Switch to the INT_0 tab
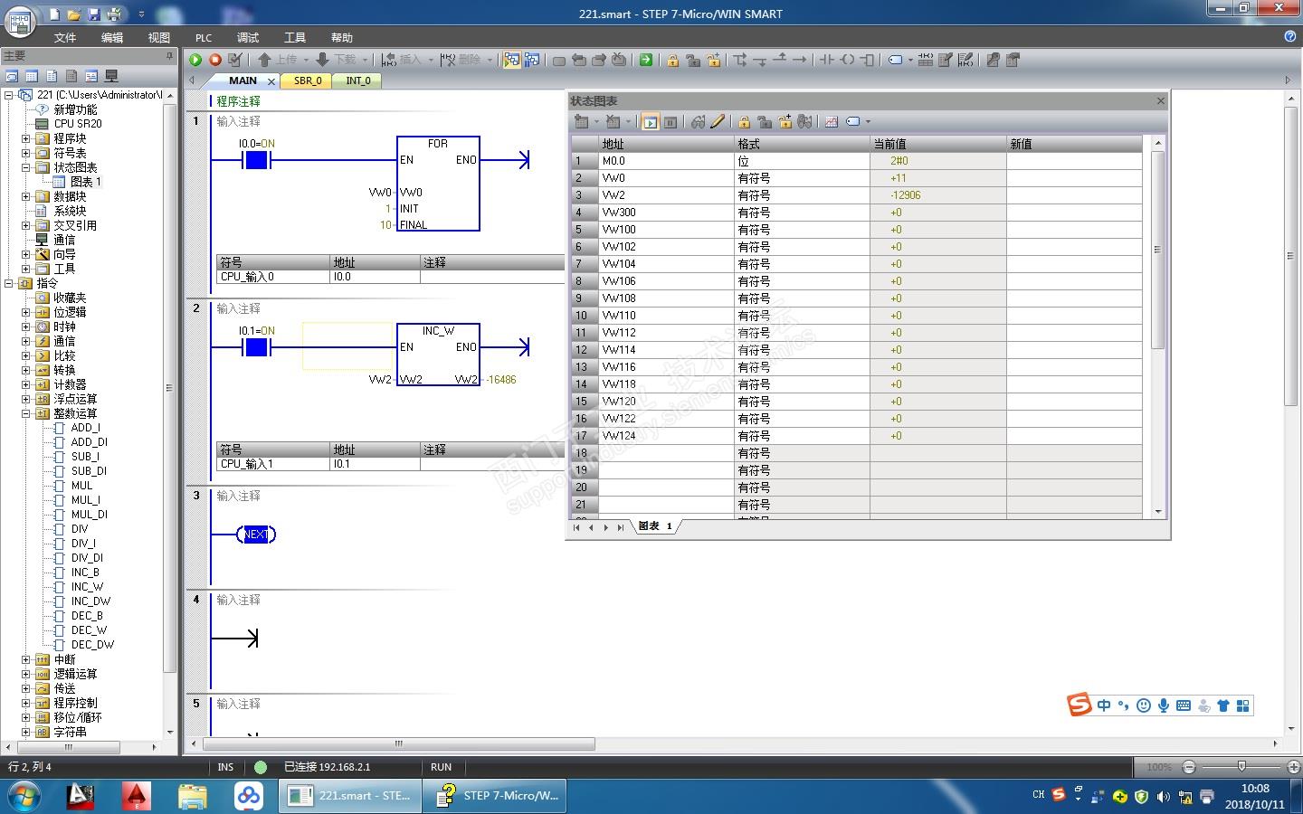The height and width of the screenshot is (814, 1303). point(358,80)
